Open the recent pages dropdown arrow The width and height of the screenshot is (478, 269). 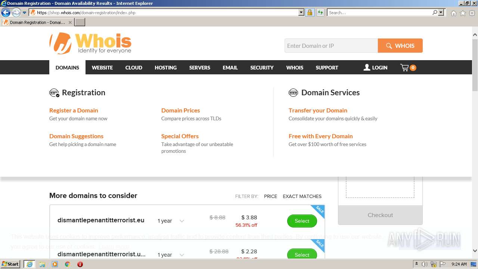pos(25,12)
